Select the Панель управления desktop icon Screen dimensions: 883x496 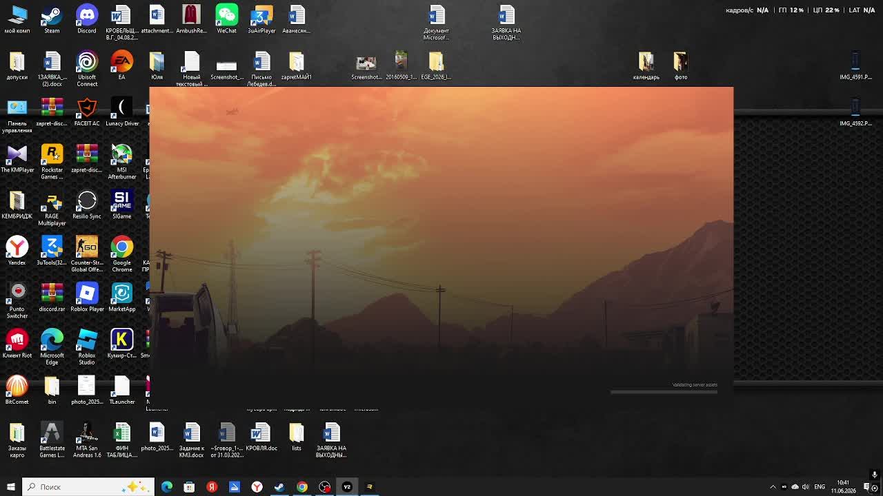[17, 115]
